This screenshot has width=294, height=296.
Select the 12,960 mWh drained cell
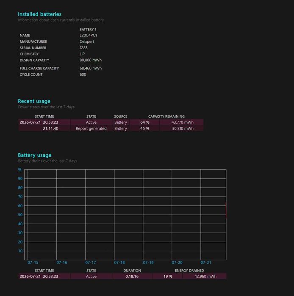pyautogui.click(x=205, y=277)
